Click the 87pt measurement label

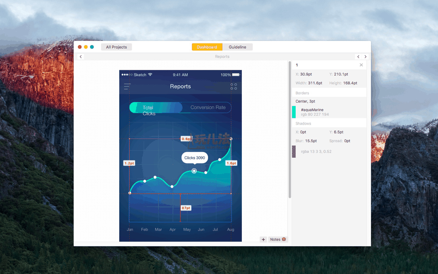pos(186,208)
